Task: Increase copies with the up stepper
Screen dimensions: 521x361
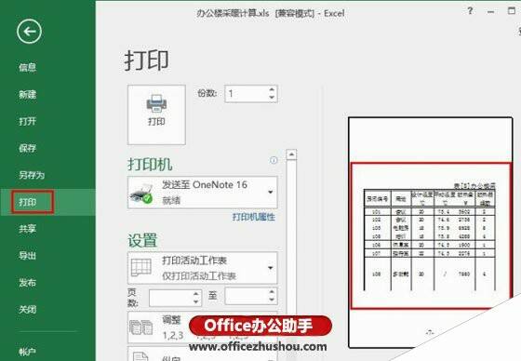Action: click(272, 89)
